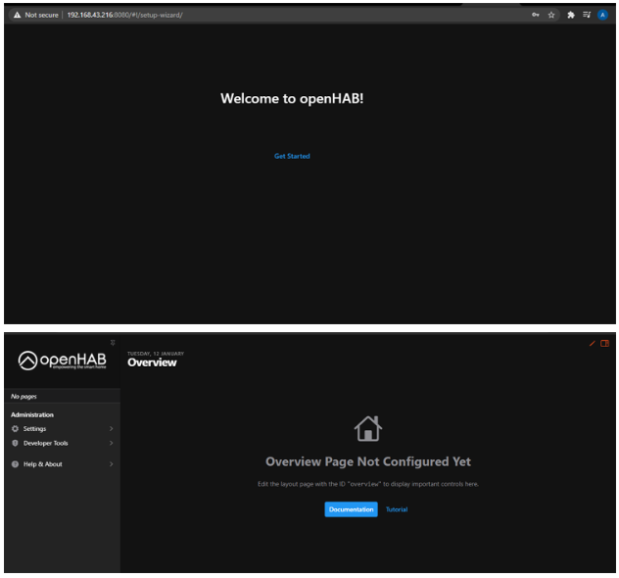The width and height of the screenshot is (619, 578).
Task: Open the Developer Tools menu item
Action: tap(46, 443)
